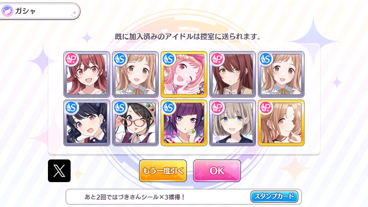The image size is (368, 207).
Task: Select the gray bob-haired idol thumbnail
Action: pyautogui.click(x=233, y=123)
